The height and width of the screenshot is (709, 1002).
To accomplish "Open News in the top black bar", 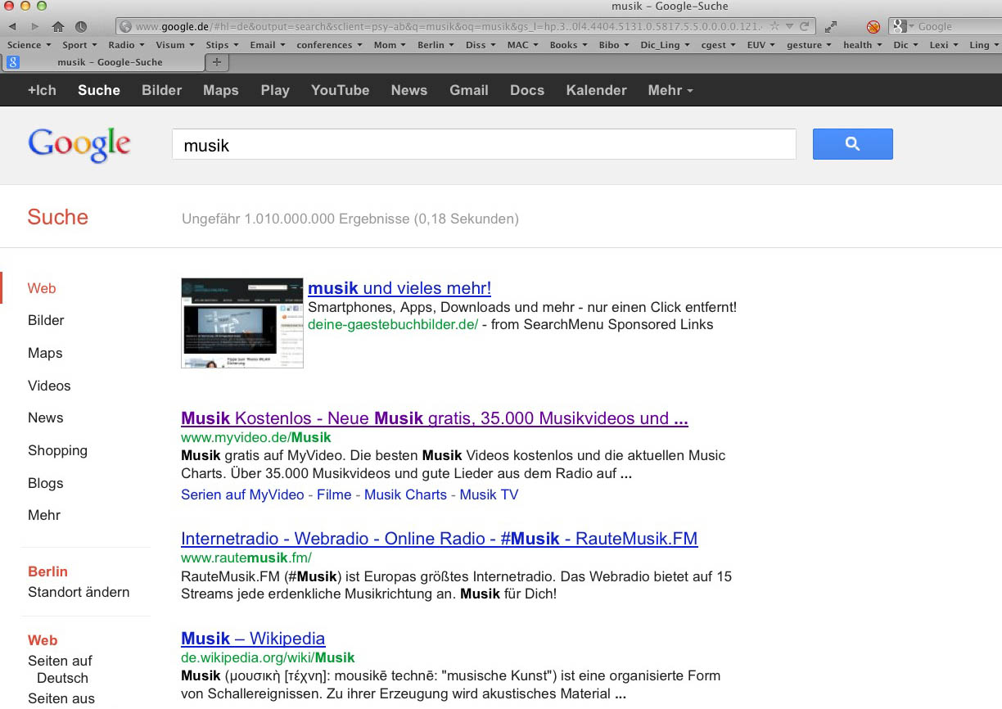I will click(x=409, y=90).
